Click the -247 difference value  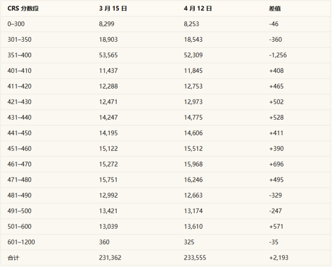coord(276,211)
